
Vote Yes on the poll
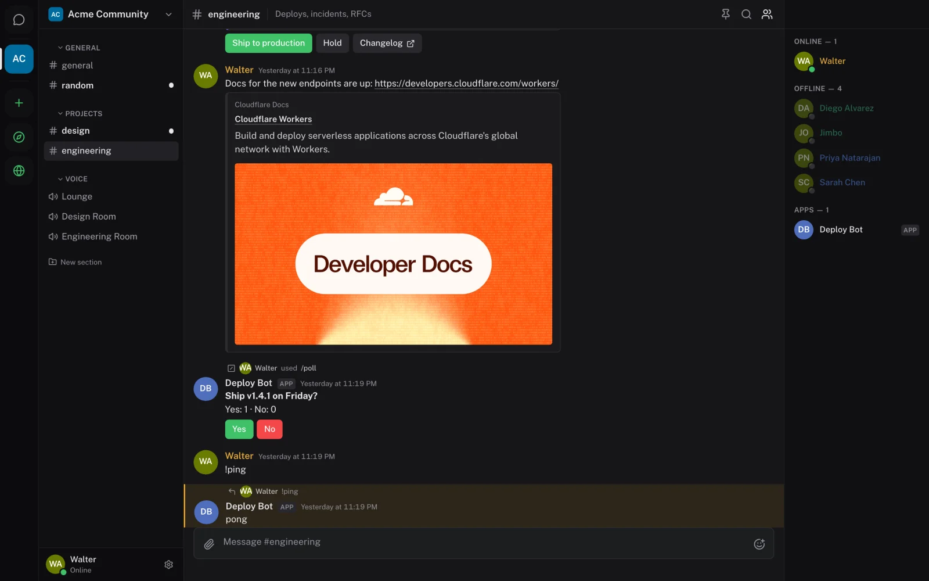239,429
